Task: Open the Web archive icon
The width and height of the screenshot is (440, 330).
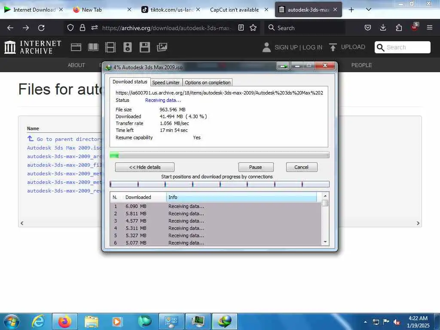Action: pyautogui.click(x=76, y=47)
